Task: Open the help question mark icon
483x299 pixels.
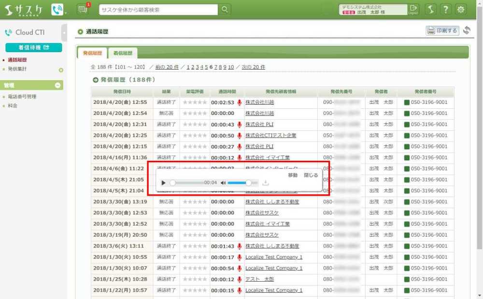Action: 446,9
